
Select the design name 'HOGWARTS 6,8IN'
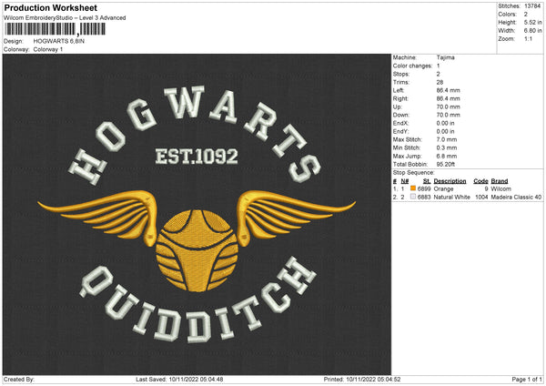click(59, 41)
